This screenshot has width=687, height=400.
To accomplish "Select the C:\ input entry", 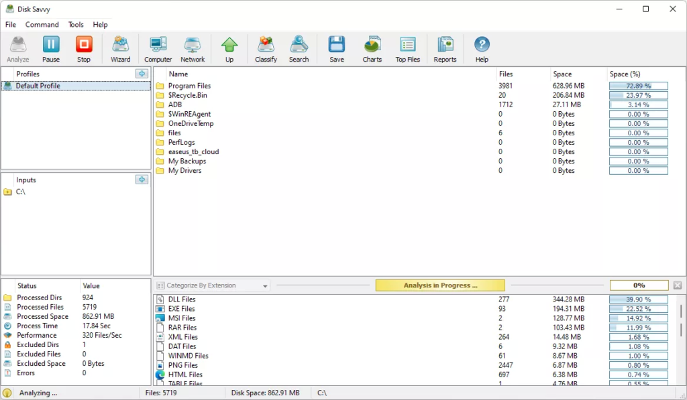I will click(21, 192).
